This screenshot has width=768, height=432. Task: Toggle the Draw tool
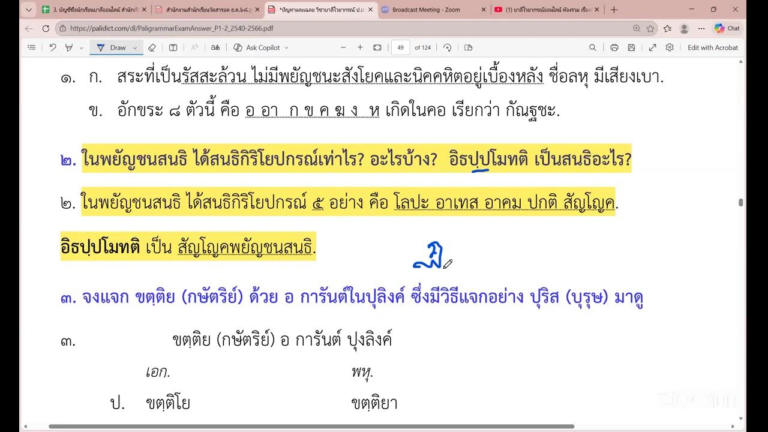tap(112, 47)
